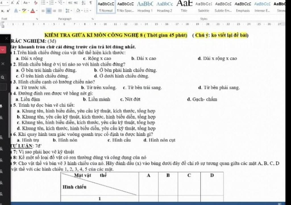Screen dimensions: 291x205
Task: Click the Line and Paragraph Spacing icon
Action: pos(67,11)
